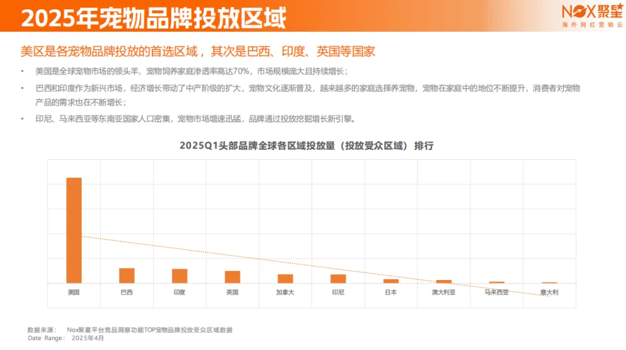Click the 澳大利亚 bar
Viewport: 626px width, 350px height.
tap(444, 282)
